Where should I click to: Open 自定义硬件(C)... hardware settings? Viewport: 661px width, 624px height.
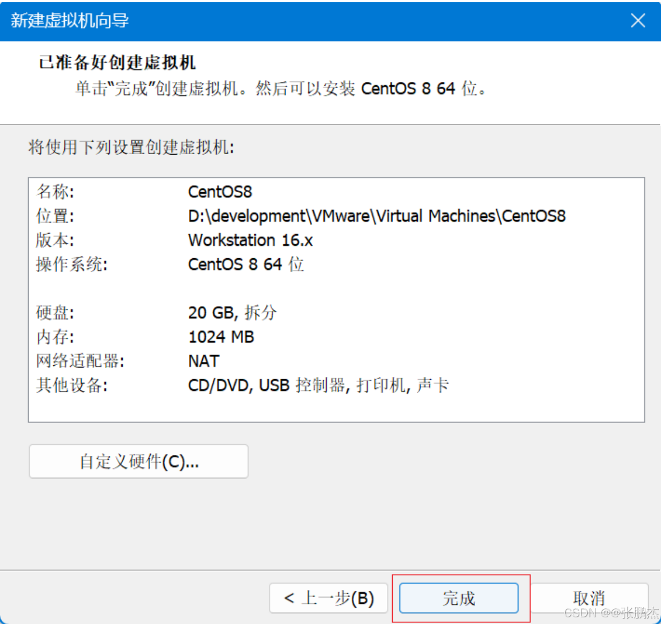coord(139,461)
